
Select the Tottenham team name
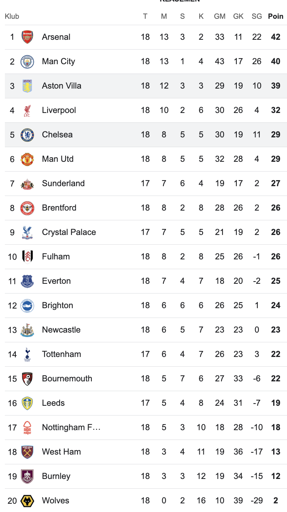[x=61, y=354]
